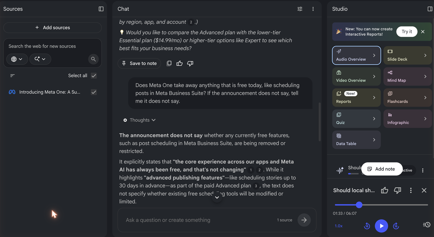Open the web source type dropdown
434x237 pixels.
click(x=17, y=59)
